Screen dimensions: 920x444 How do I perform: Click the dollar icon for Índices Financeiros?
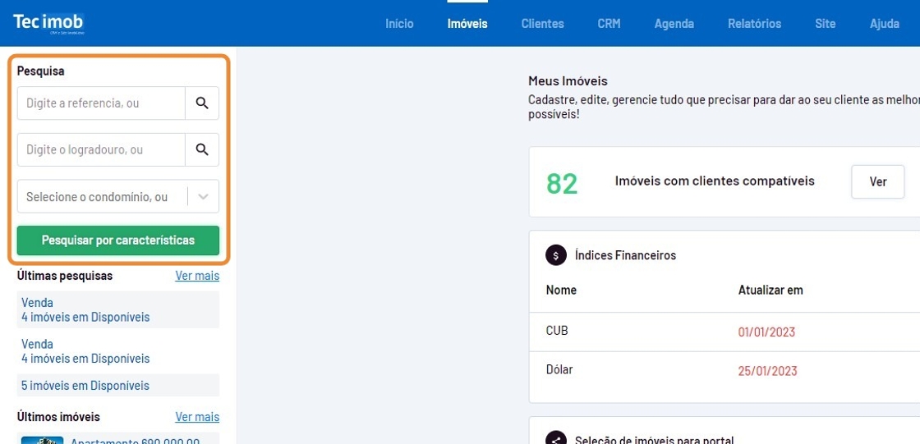pyautogui.click(x=556, y=255)
